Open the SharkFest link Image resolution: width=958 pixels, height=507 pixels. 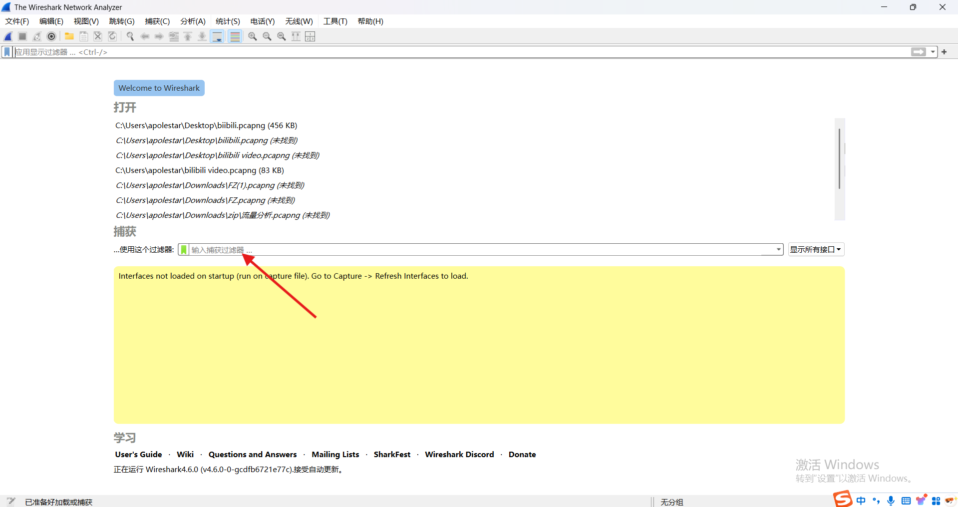(392, 455)
